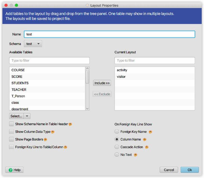Click help icon beside Cascade Action option
Viewport: 204px width, 178px height.
147,147
